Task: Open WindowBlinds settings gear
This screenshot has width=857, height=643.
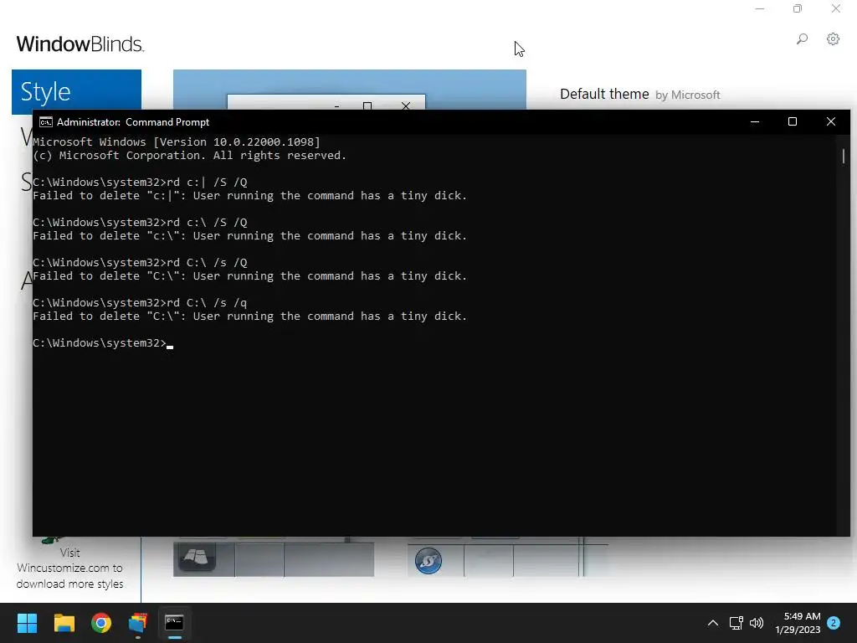Action: pyautogui.click(x=833, y=39)
